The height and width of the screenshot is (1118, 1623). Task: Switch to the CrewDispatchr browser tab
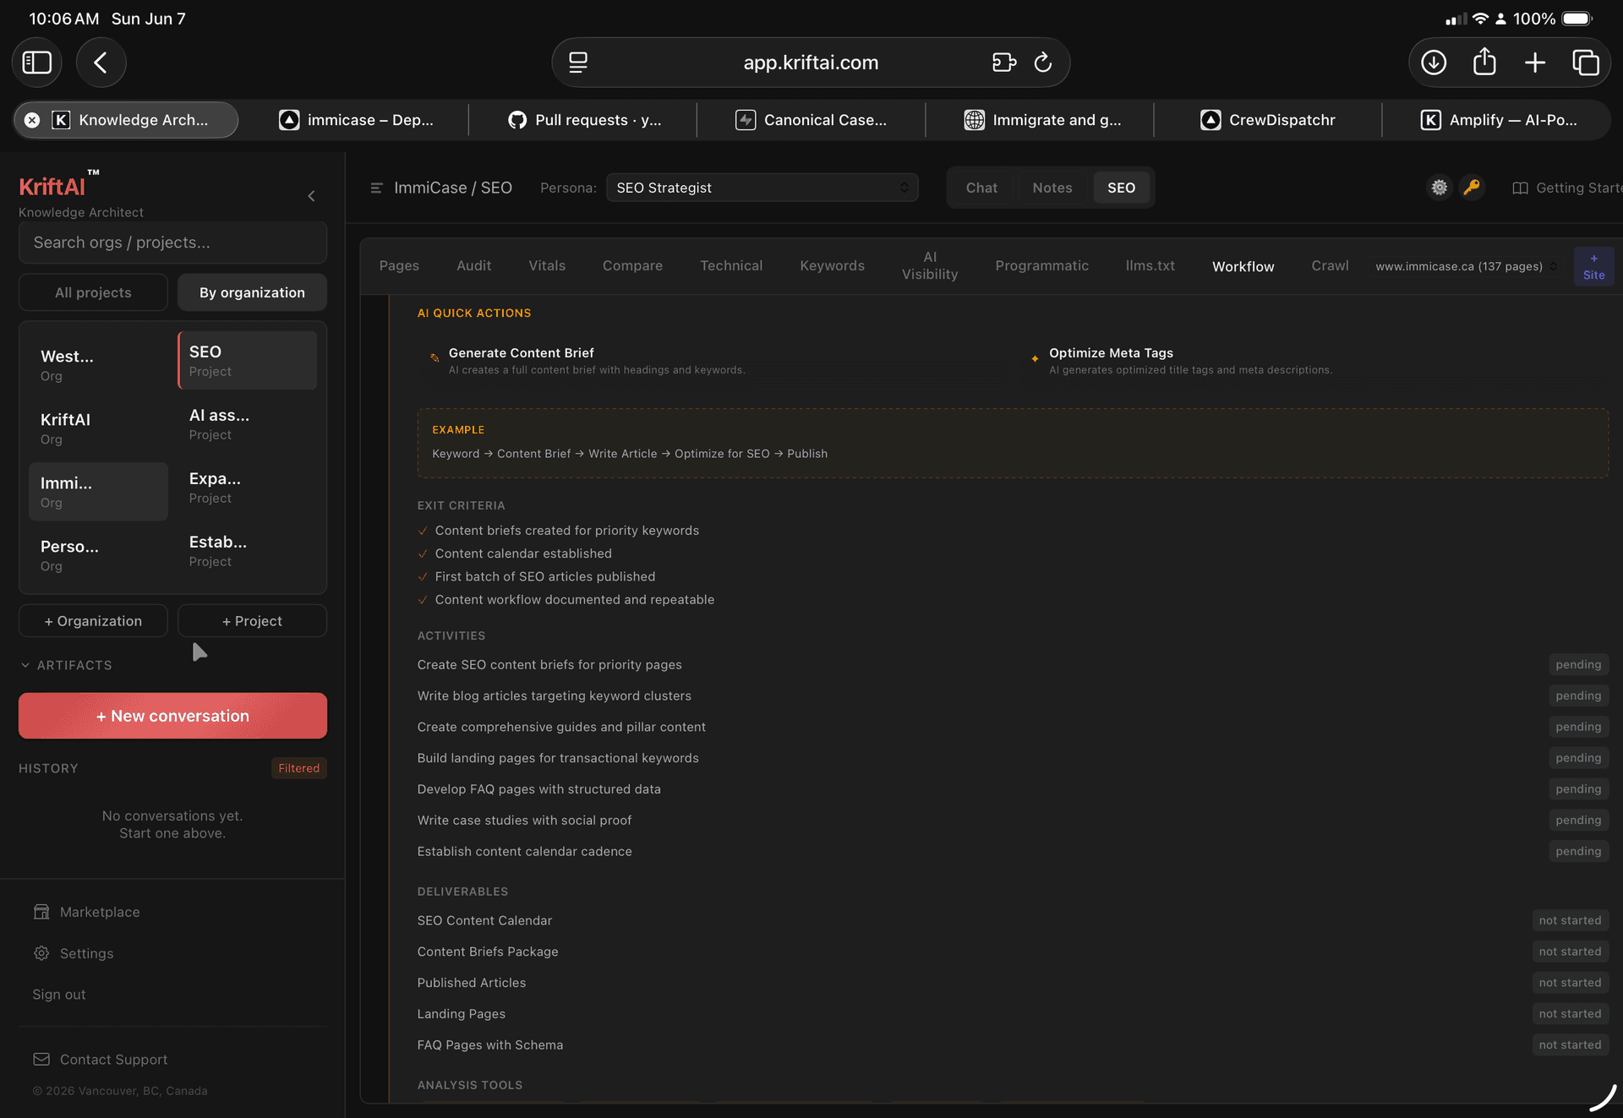pos(1268,120)
